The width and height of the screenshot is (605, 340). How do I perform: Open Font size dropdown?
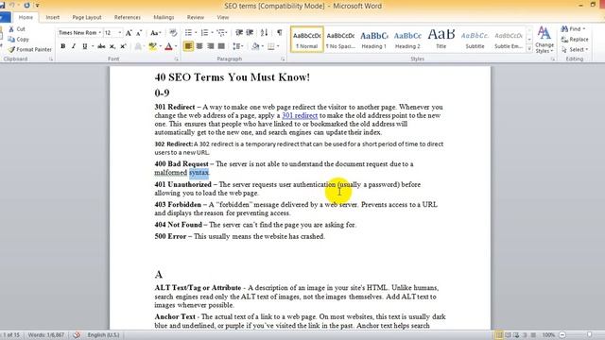[120, 33]
